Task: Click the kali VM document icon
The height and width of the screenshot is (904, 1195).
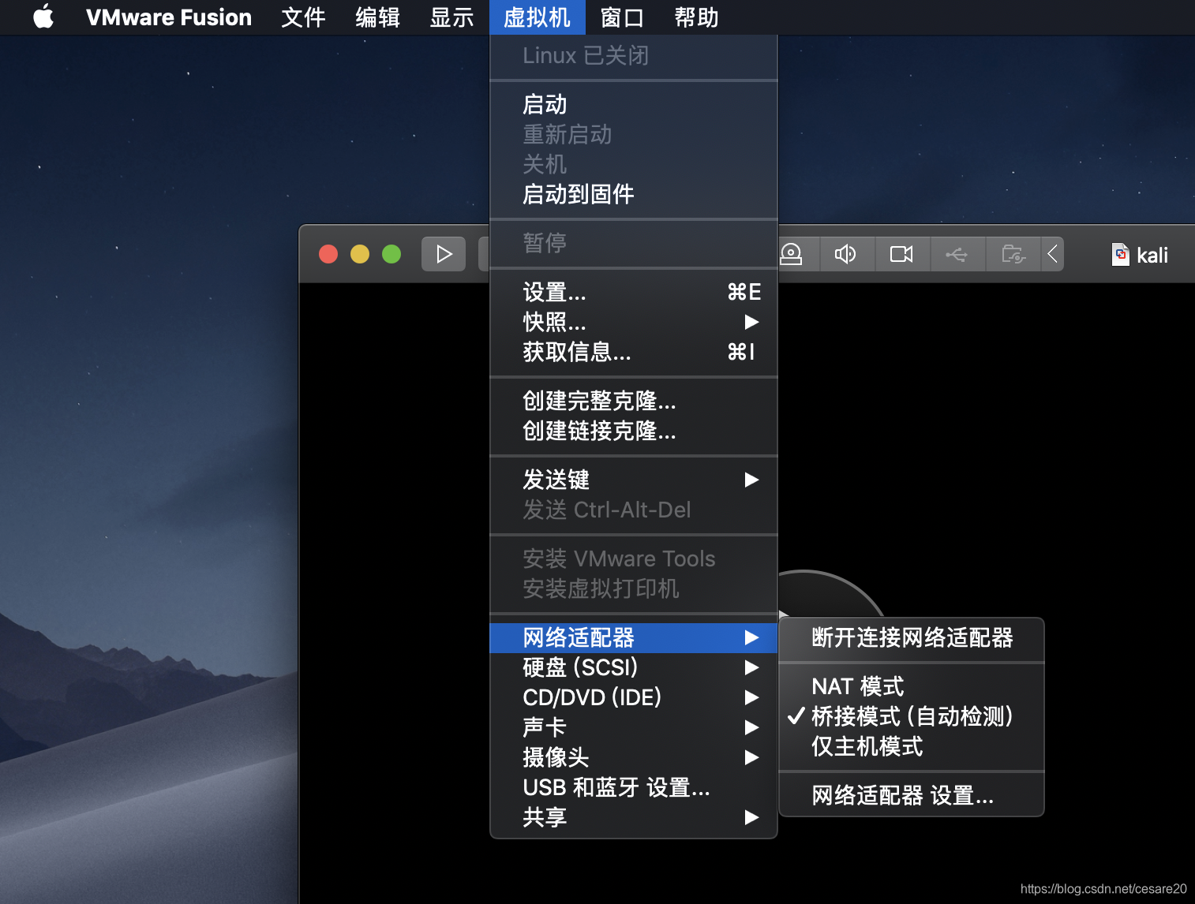Action: (x=1121, y=254)
